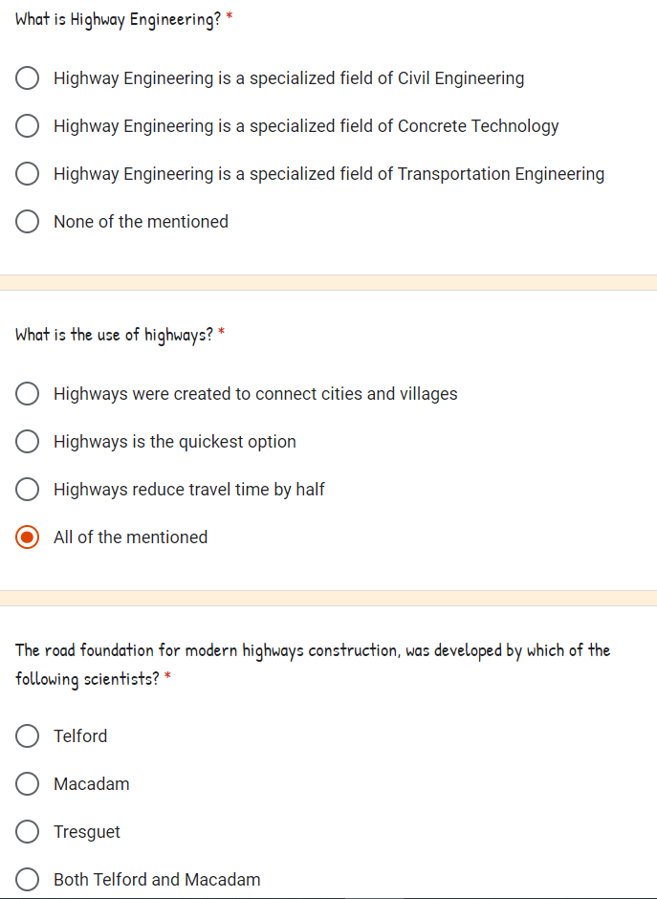Image resolution: width=657 pixels, height=899 pixels.
Task: Select 'None of the mentioned' radio button
Action: point(28,222)
